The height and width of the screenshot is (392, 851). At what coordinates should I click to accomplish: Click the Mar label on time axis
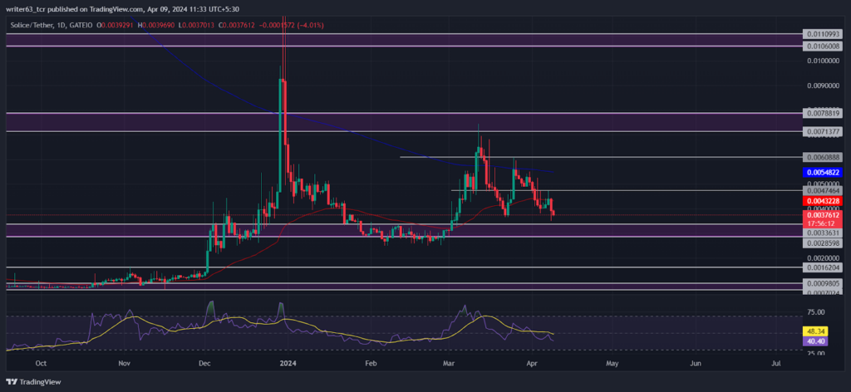(449, 363)
